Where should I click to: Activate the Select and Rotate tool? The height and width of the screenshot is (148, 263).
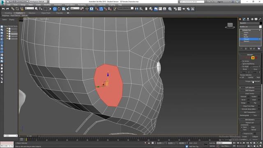click(59, 9)
